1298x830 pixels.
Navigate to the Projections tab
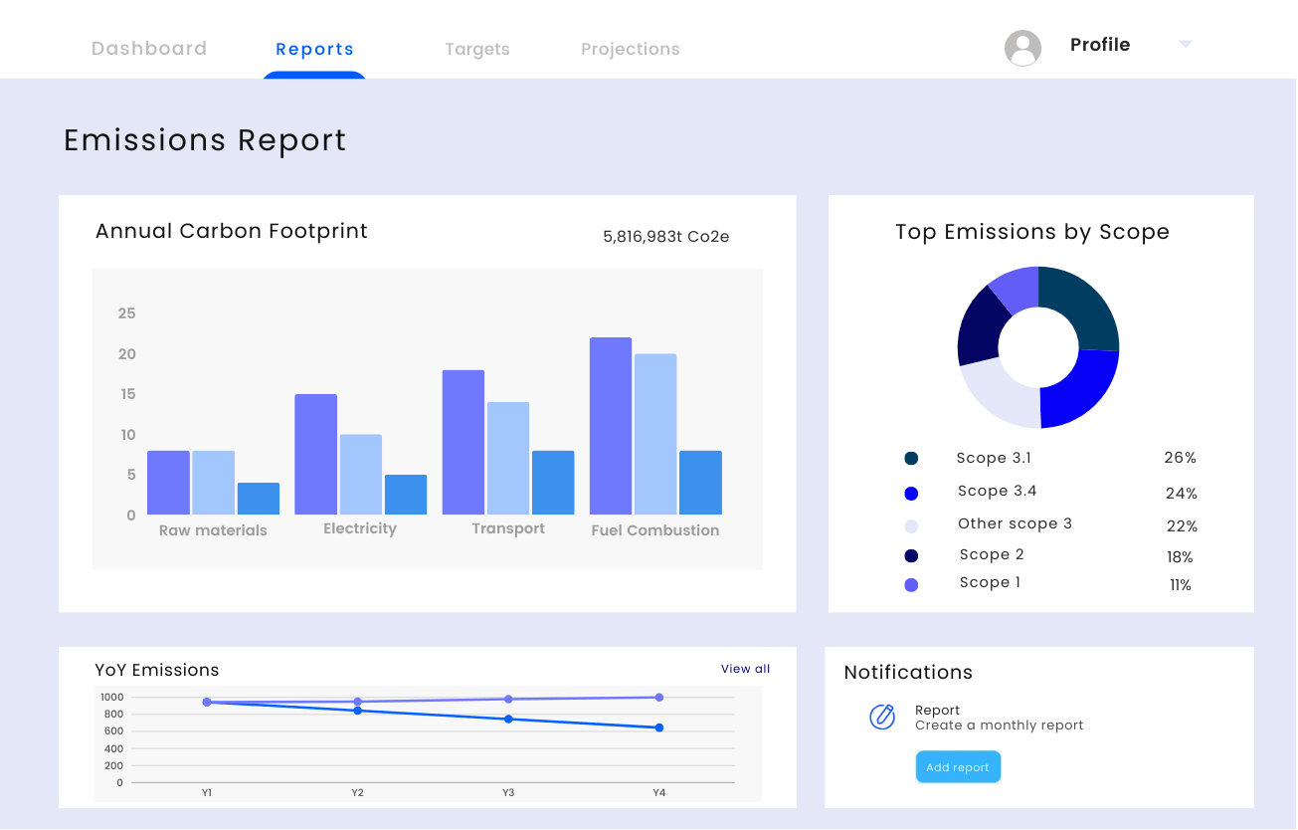tap(630, 48)
